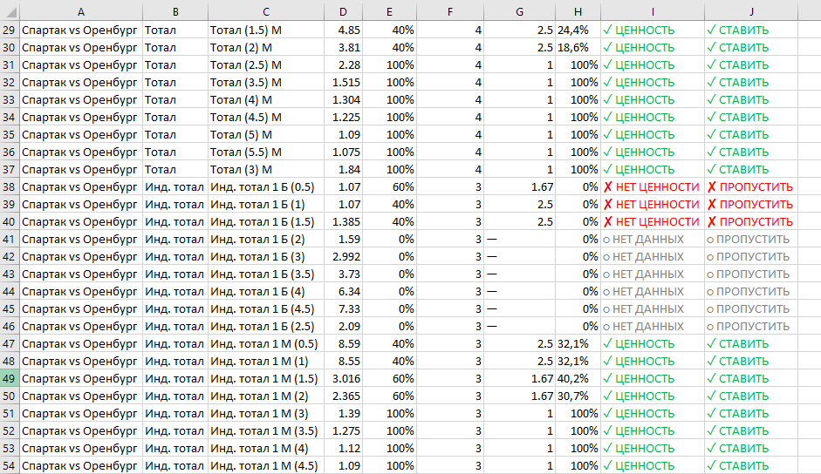
Task: Click odds value 1.225
Action: [346, 117]
